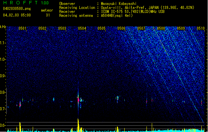Click the 0506 time marker
Viewport: 208px width, 132px height.
point(121,28)
